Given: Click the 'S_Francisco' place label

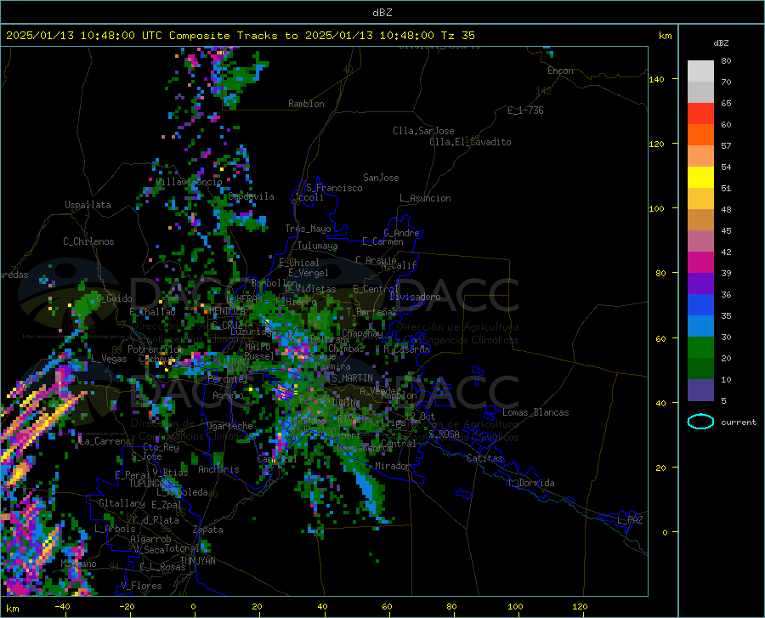Looking at the screenshot, I should coord(334,188).
